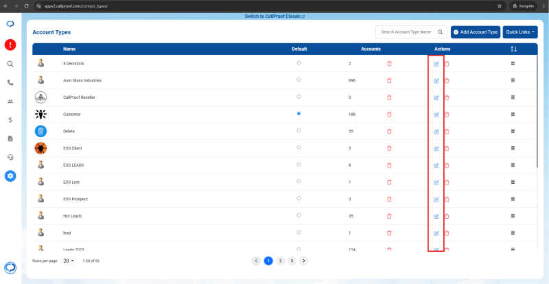Viewport: 549px width, 284px height.
Task: Open the dollar sign sidebar icon
Action: coord(10,120)
